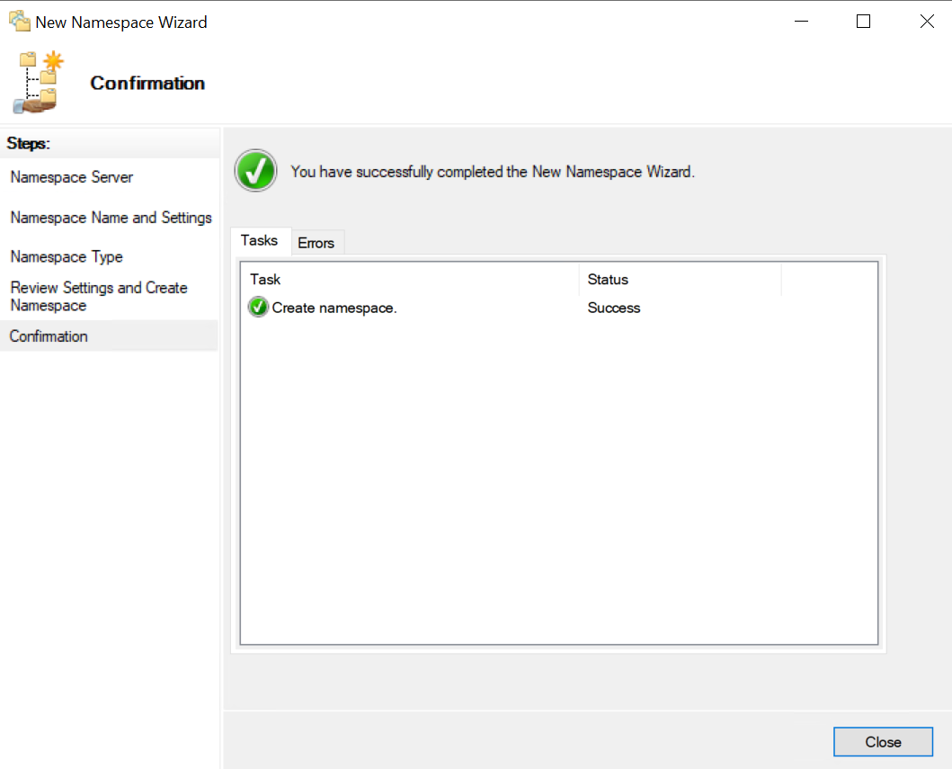The image size is (952, 769).
Task: Maximize the wizard window
Action: [x=863, y=22]
